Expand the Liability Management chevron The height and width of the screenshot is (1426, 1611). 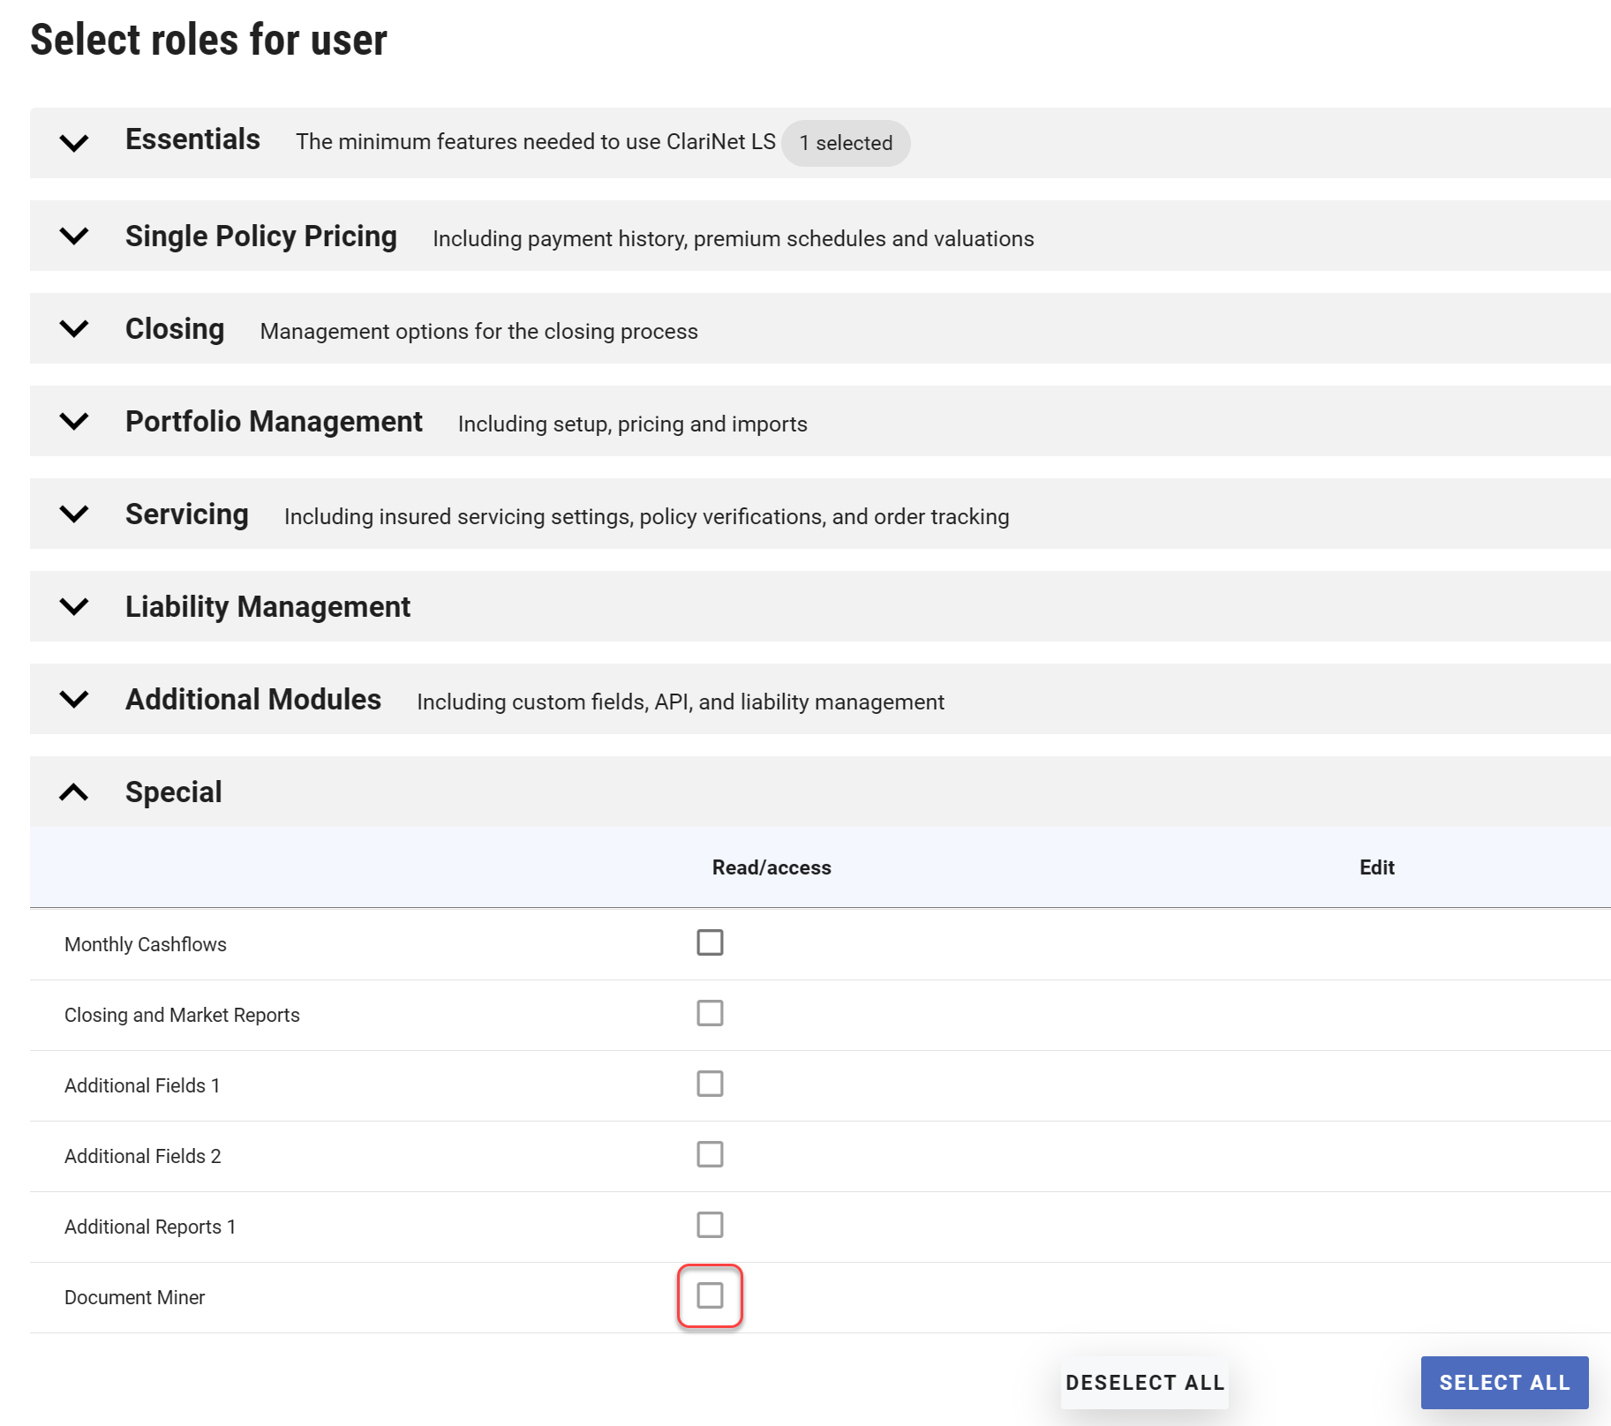(74, 607)
